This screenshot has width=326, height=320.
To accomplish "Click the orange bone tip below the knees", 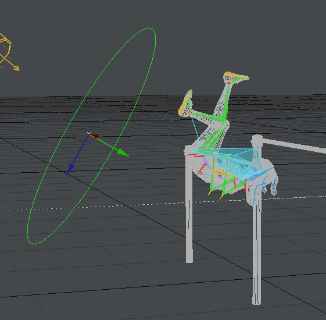I will (x=210, y=193).
